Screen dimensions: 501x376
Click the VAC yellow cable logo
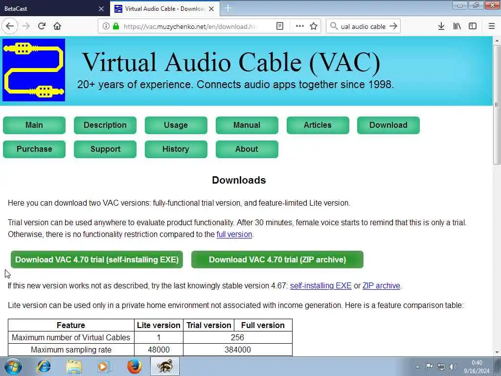34,70
